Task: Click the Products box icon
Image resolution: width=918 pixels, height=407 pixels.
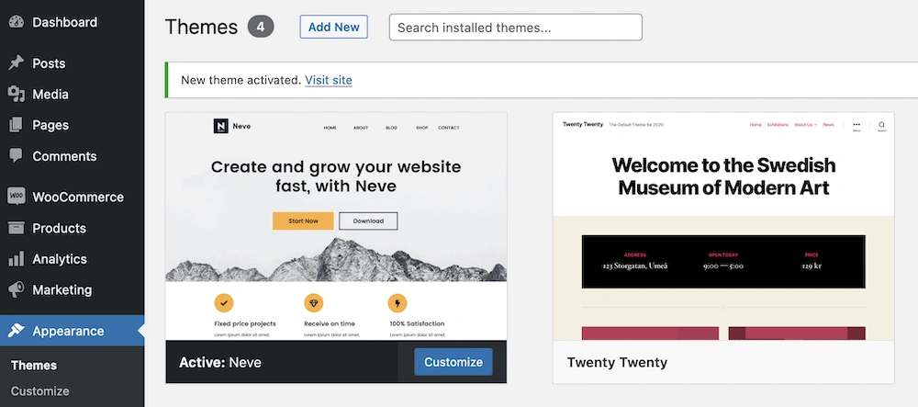Action: 16,228
